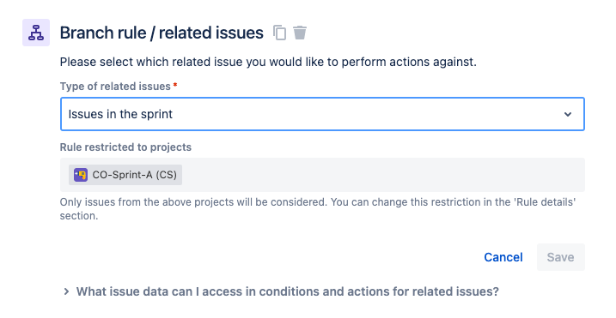616x318 pixels.
Task: Click the purple branch rule component icon
Action: point(36,33)
